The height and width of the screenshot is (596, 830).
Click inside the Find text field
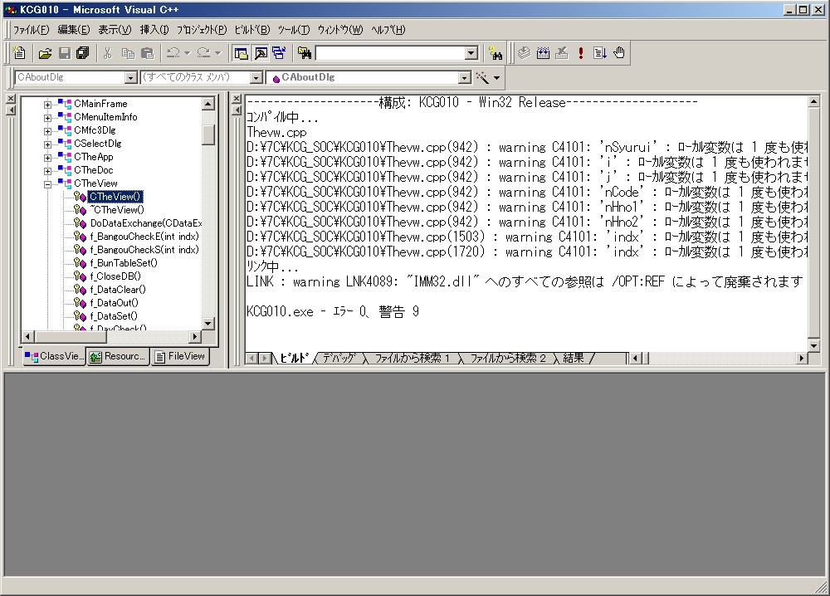(x=390, y=53)
